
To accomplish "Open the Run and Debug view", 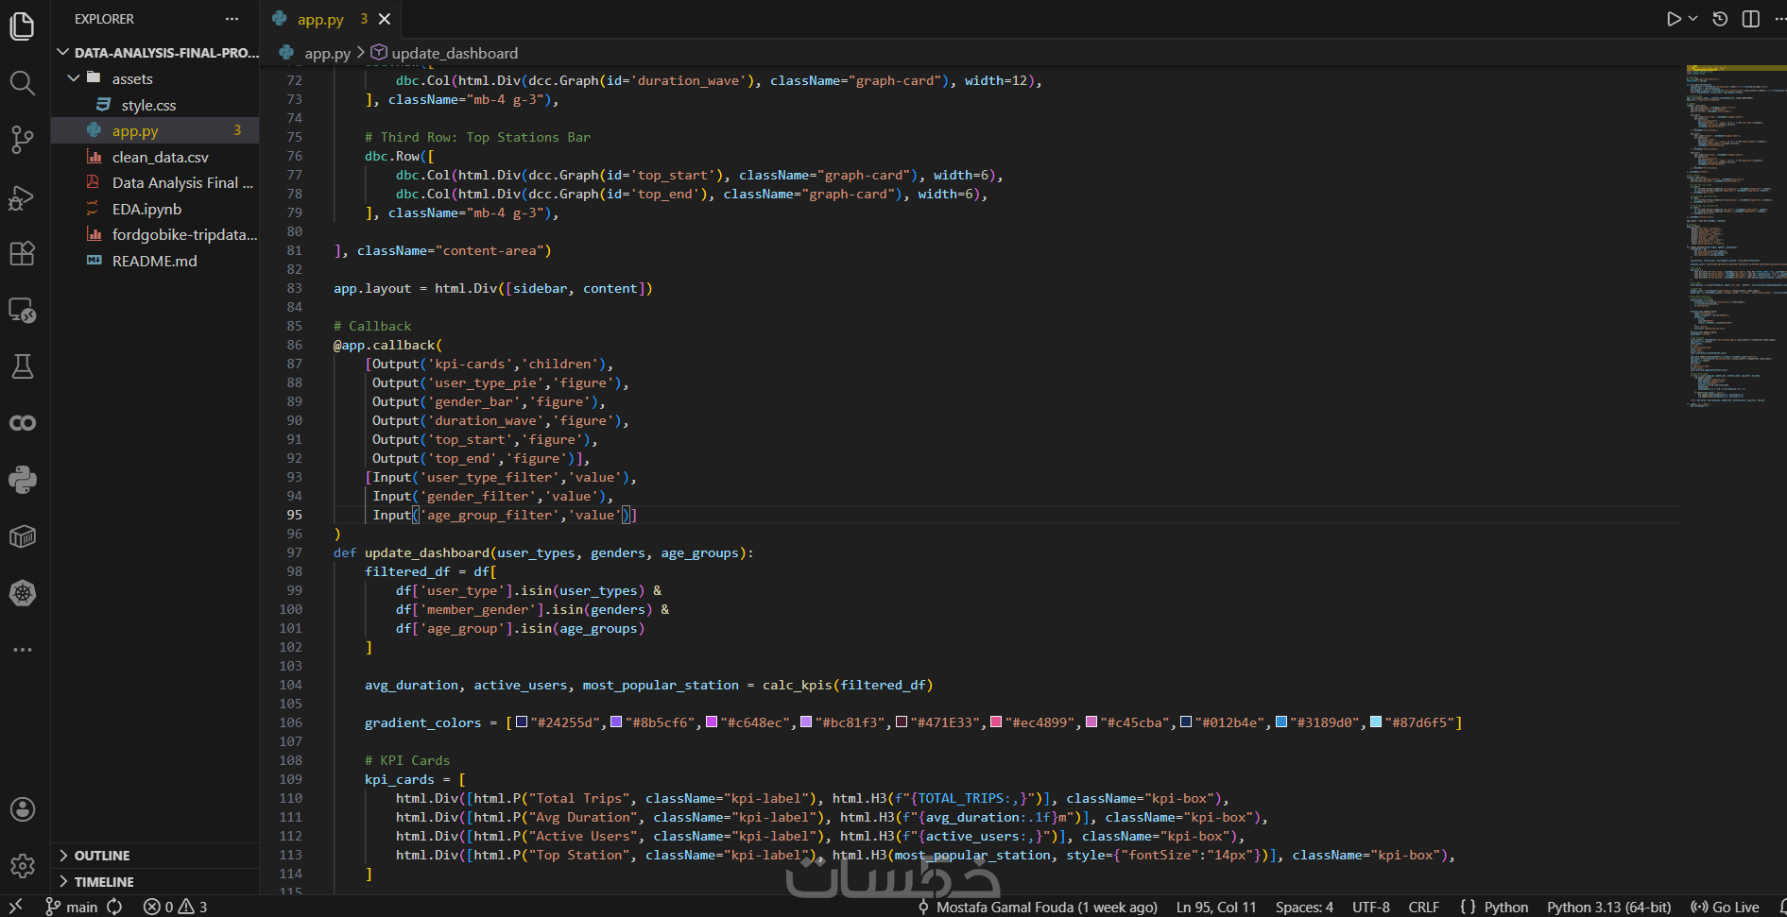I will point(22,196).
